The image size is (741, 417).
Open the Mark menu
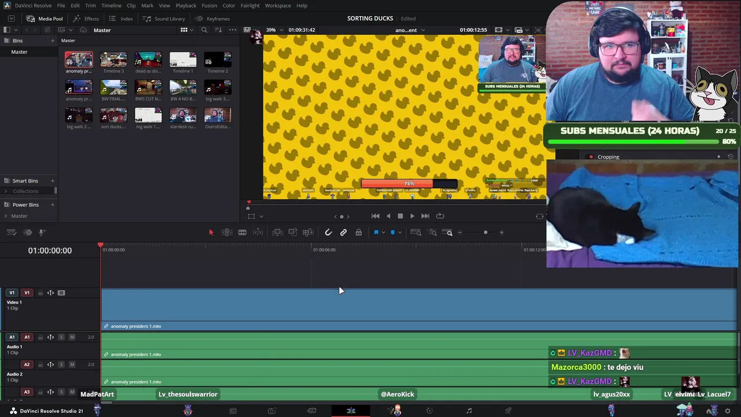pos(148,5)
